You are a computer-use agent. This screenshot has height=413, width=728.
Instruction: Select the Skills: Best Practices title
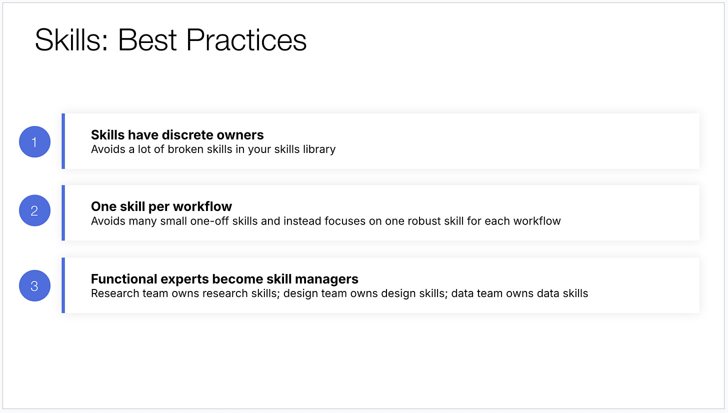[x=170, y=40]
